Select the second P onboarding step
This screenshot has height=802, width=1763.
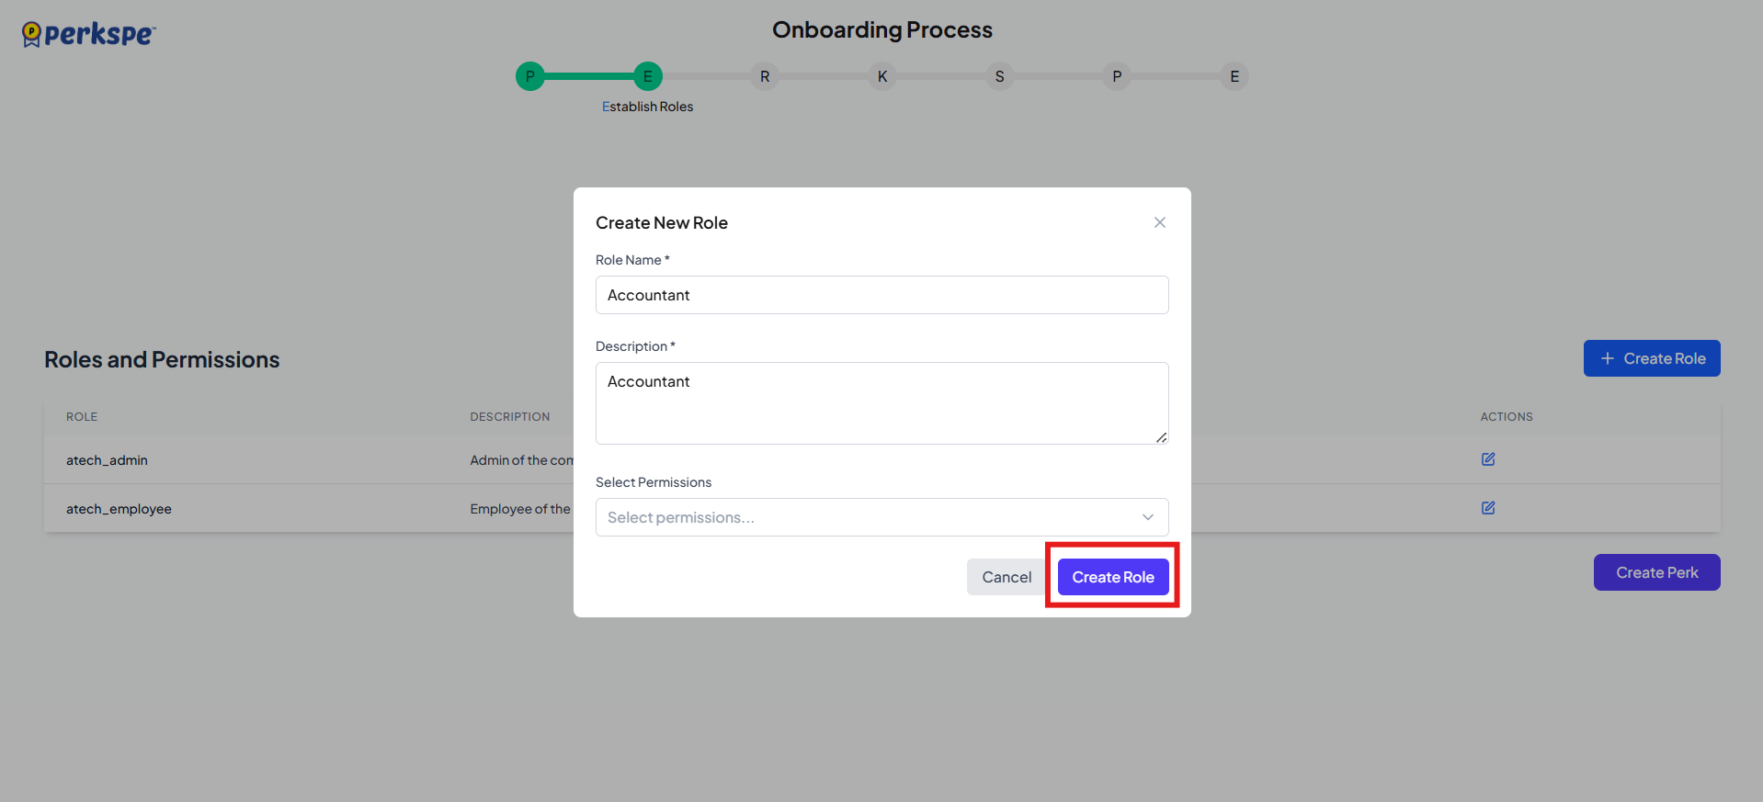click(x=1117, y=76)
